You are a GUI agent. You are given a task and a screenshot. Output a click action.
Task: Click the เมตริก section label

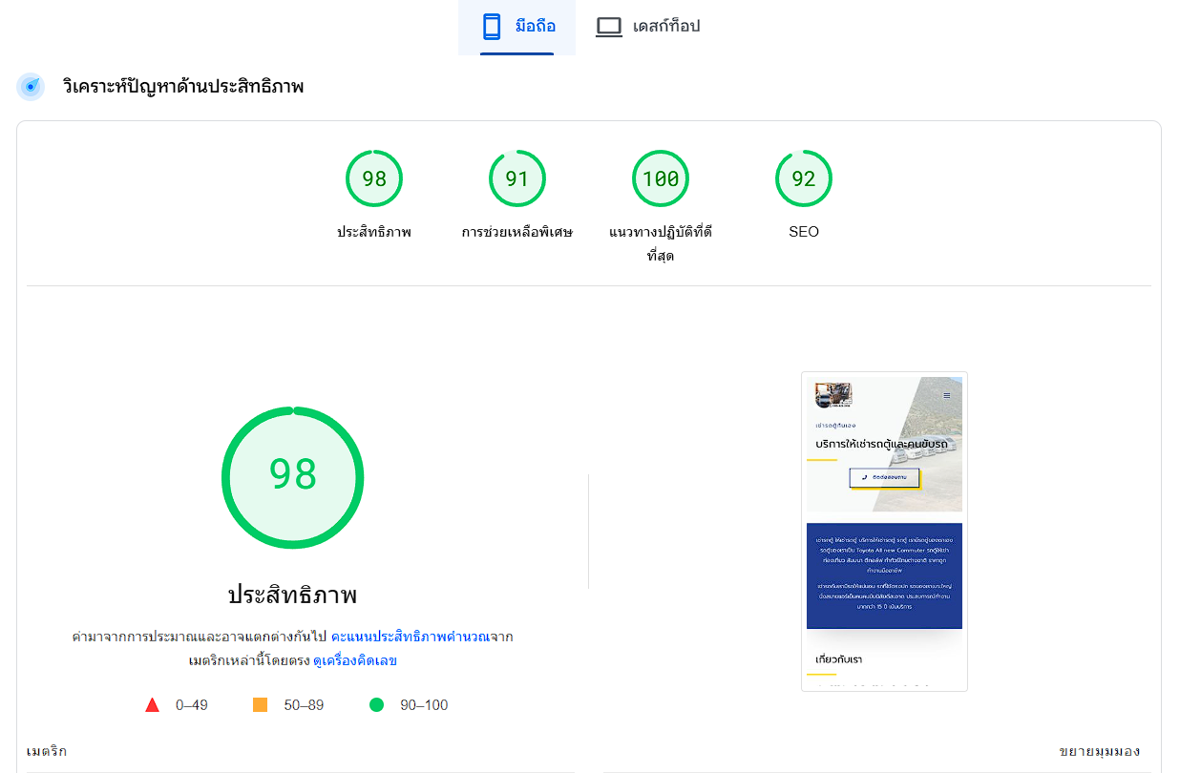click(47, 751)
